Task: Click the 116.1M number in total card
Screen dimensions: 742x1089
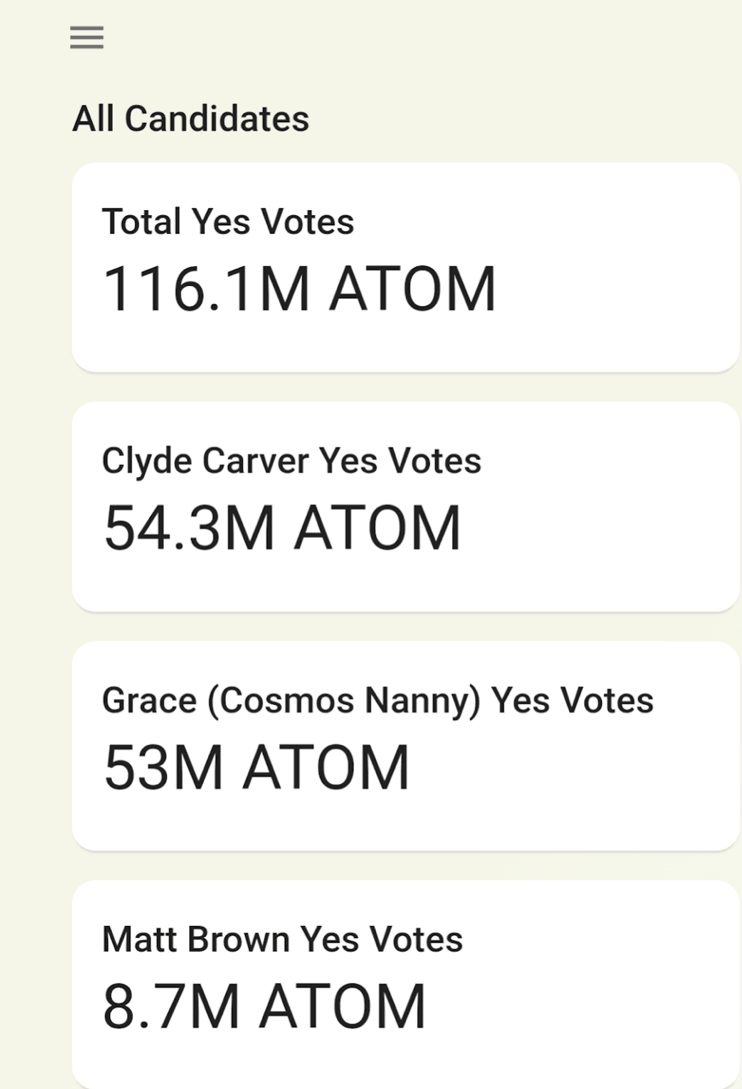Action: (x=206, y=289)
